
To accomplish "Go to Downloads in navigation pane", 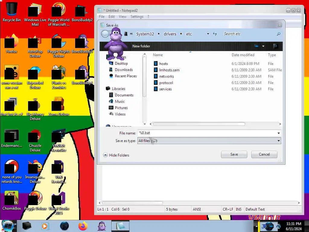I will coord(123,70).
